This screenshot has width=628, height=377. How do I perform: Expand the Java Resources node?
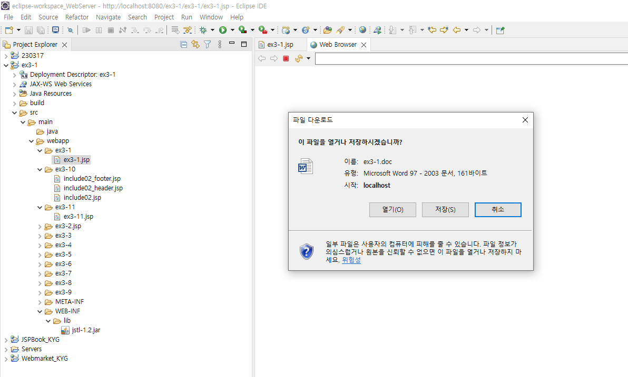15,94
